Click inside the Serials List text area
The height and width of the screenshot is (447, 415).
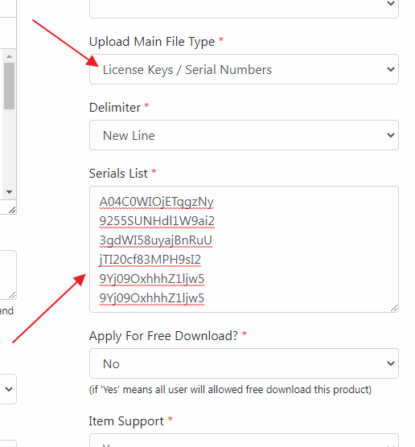(244, 249)
